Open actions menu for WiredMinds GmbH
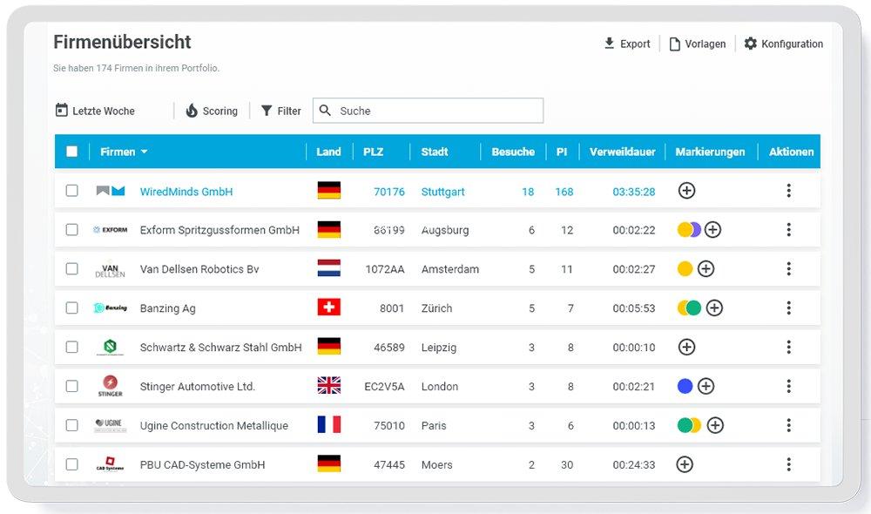This screenshot has height=514, width=871. pyautogui.click(x=789, y=191)
